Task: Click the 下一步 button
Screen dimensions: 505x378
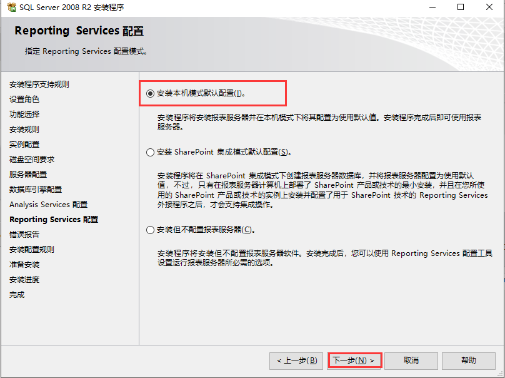Action: point(354,360)
